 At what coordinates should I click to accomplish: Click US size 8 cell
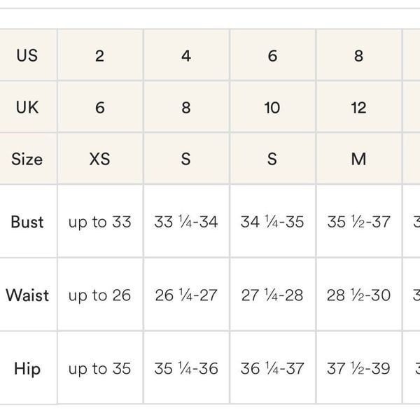tap(359, 55)
